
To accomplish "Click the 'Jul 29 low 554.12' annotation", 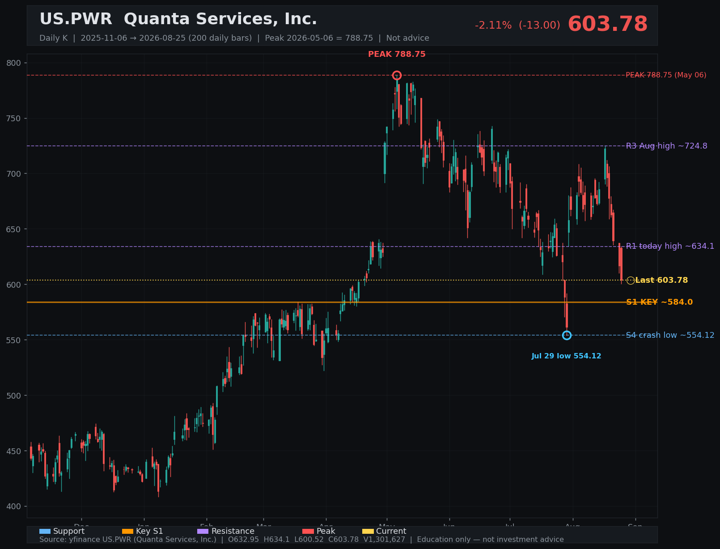I will pos(566,356).
